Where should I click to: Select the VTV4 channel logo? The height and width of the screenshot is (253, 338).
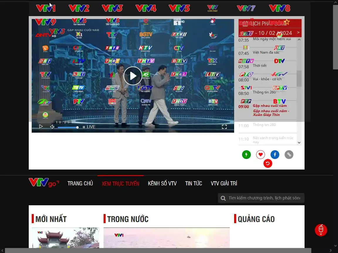click(146, 8)
